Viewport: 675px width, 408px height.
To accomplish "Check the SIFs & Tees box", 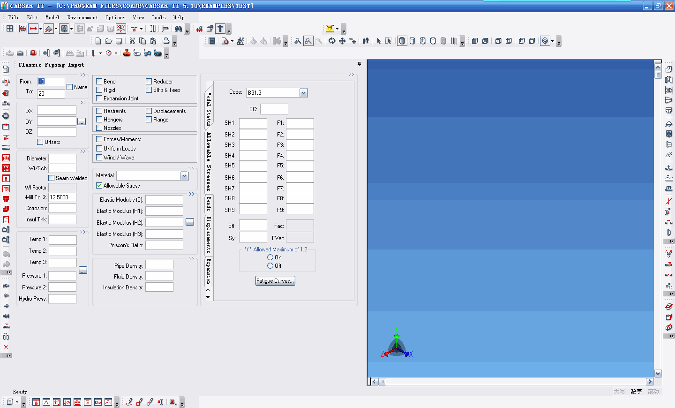I will tap(149, 90).
